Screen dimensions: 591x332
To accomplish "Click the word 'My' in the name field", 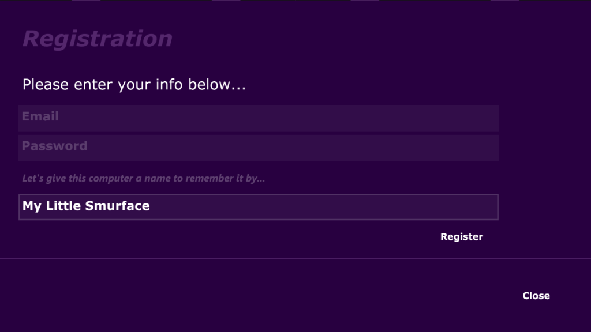I will pyautogui.click(x=32, y=206).
